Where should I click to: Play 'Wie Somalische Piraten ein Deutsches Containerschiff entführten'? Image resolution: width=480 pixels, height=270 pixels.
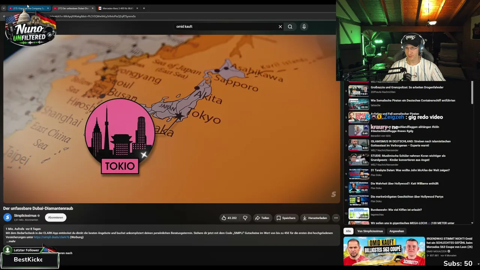coord(413,100)
